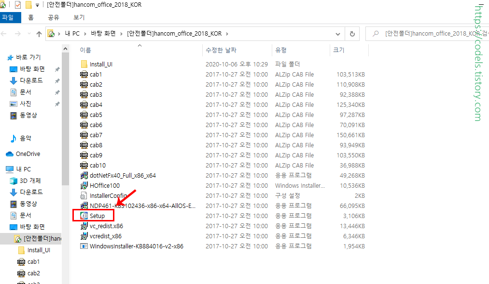Image resolution: width=489 pixels, height=284 pixels.
Task: Select the NDP461 installer icon
Action: pos(84,206)
